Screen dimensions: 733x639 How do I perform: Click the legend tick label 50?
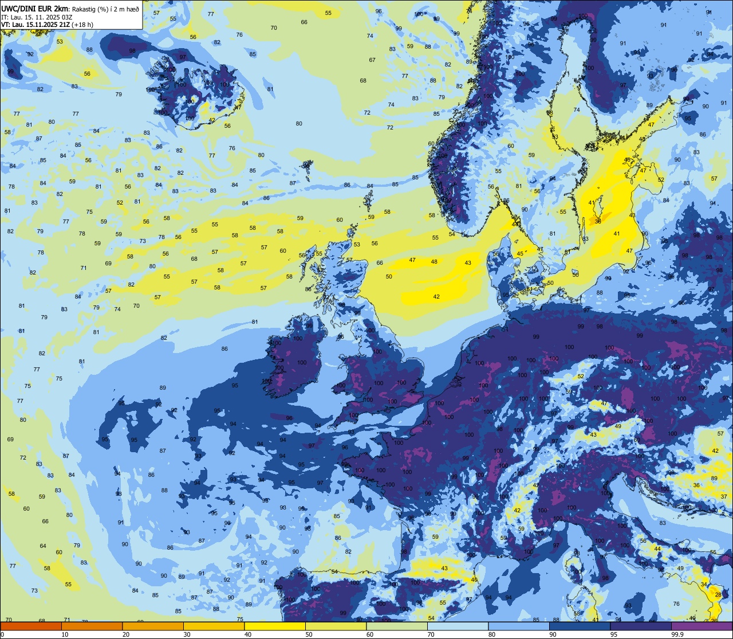[309, 634]
